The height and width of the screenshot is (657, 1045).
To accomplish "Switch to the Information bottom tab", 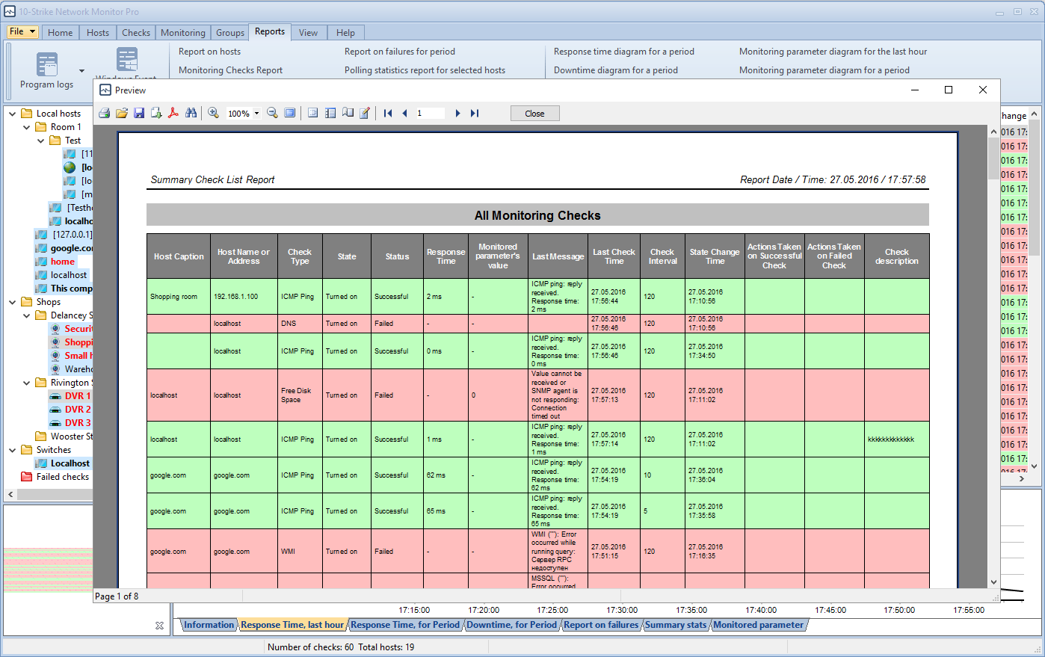I will [209, 625].
